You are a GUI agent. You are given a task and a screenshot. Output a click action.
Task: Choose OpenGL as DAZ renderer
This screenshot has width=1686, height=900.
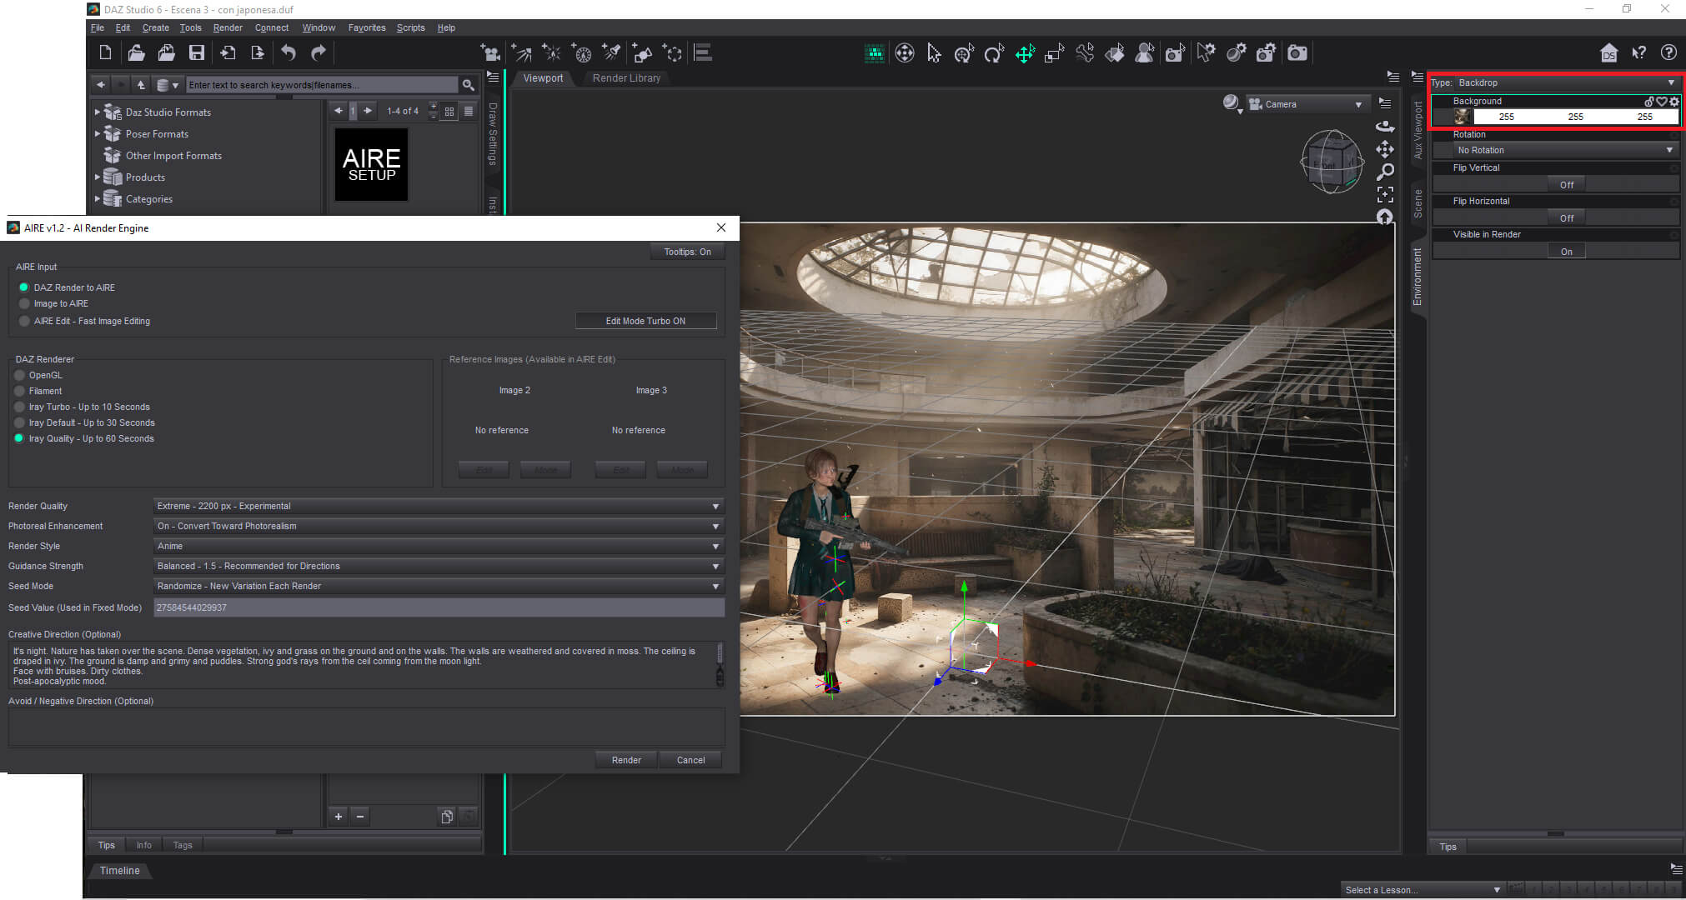coord(19,375)
